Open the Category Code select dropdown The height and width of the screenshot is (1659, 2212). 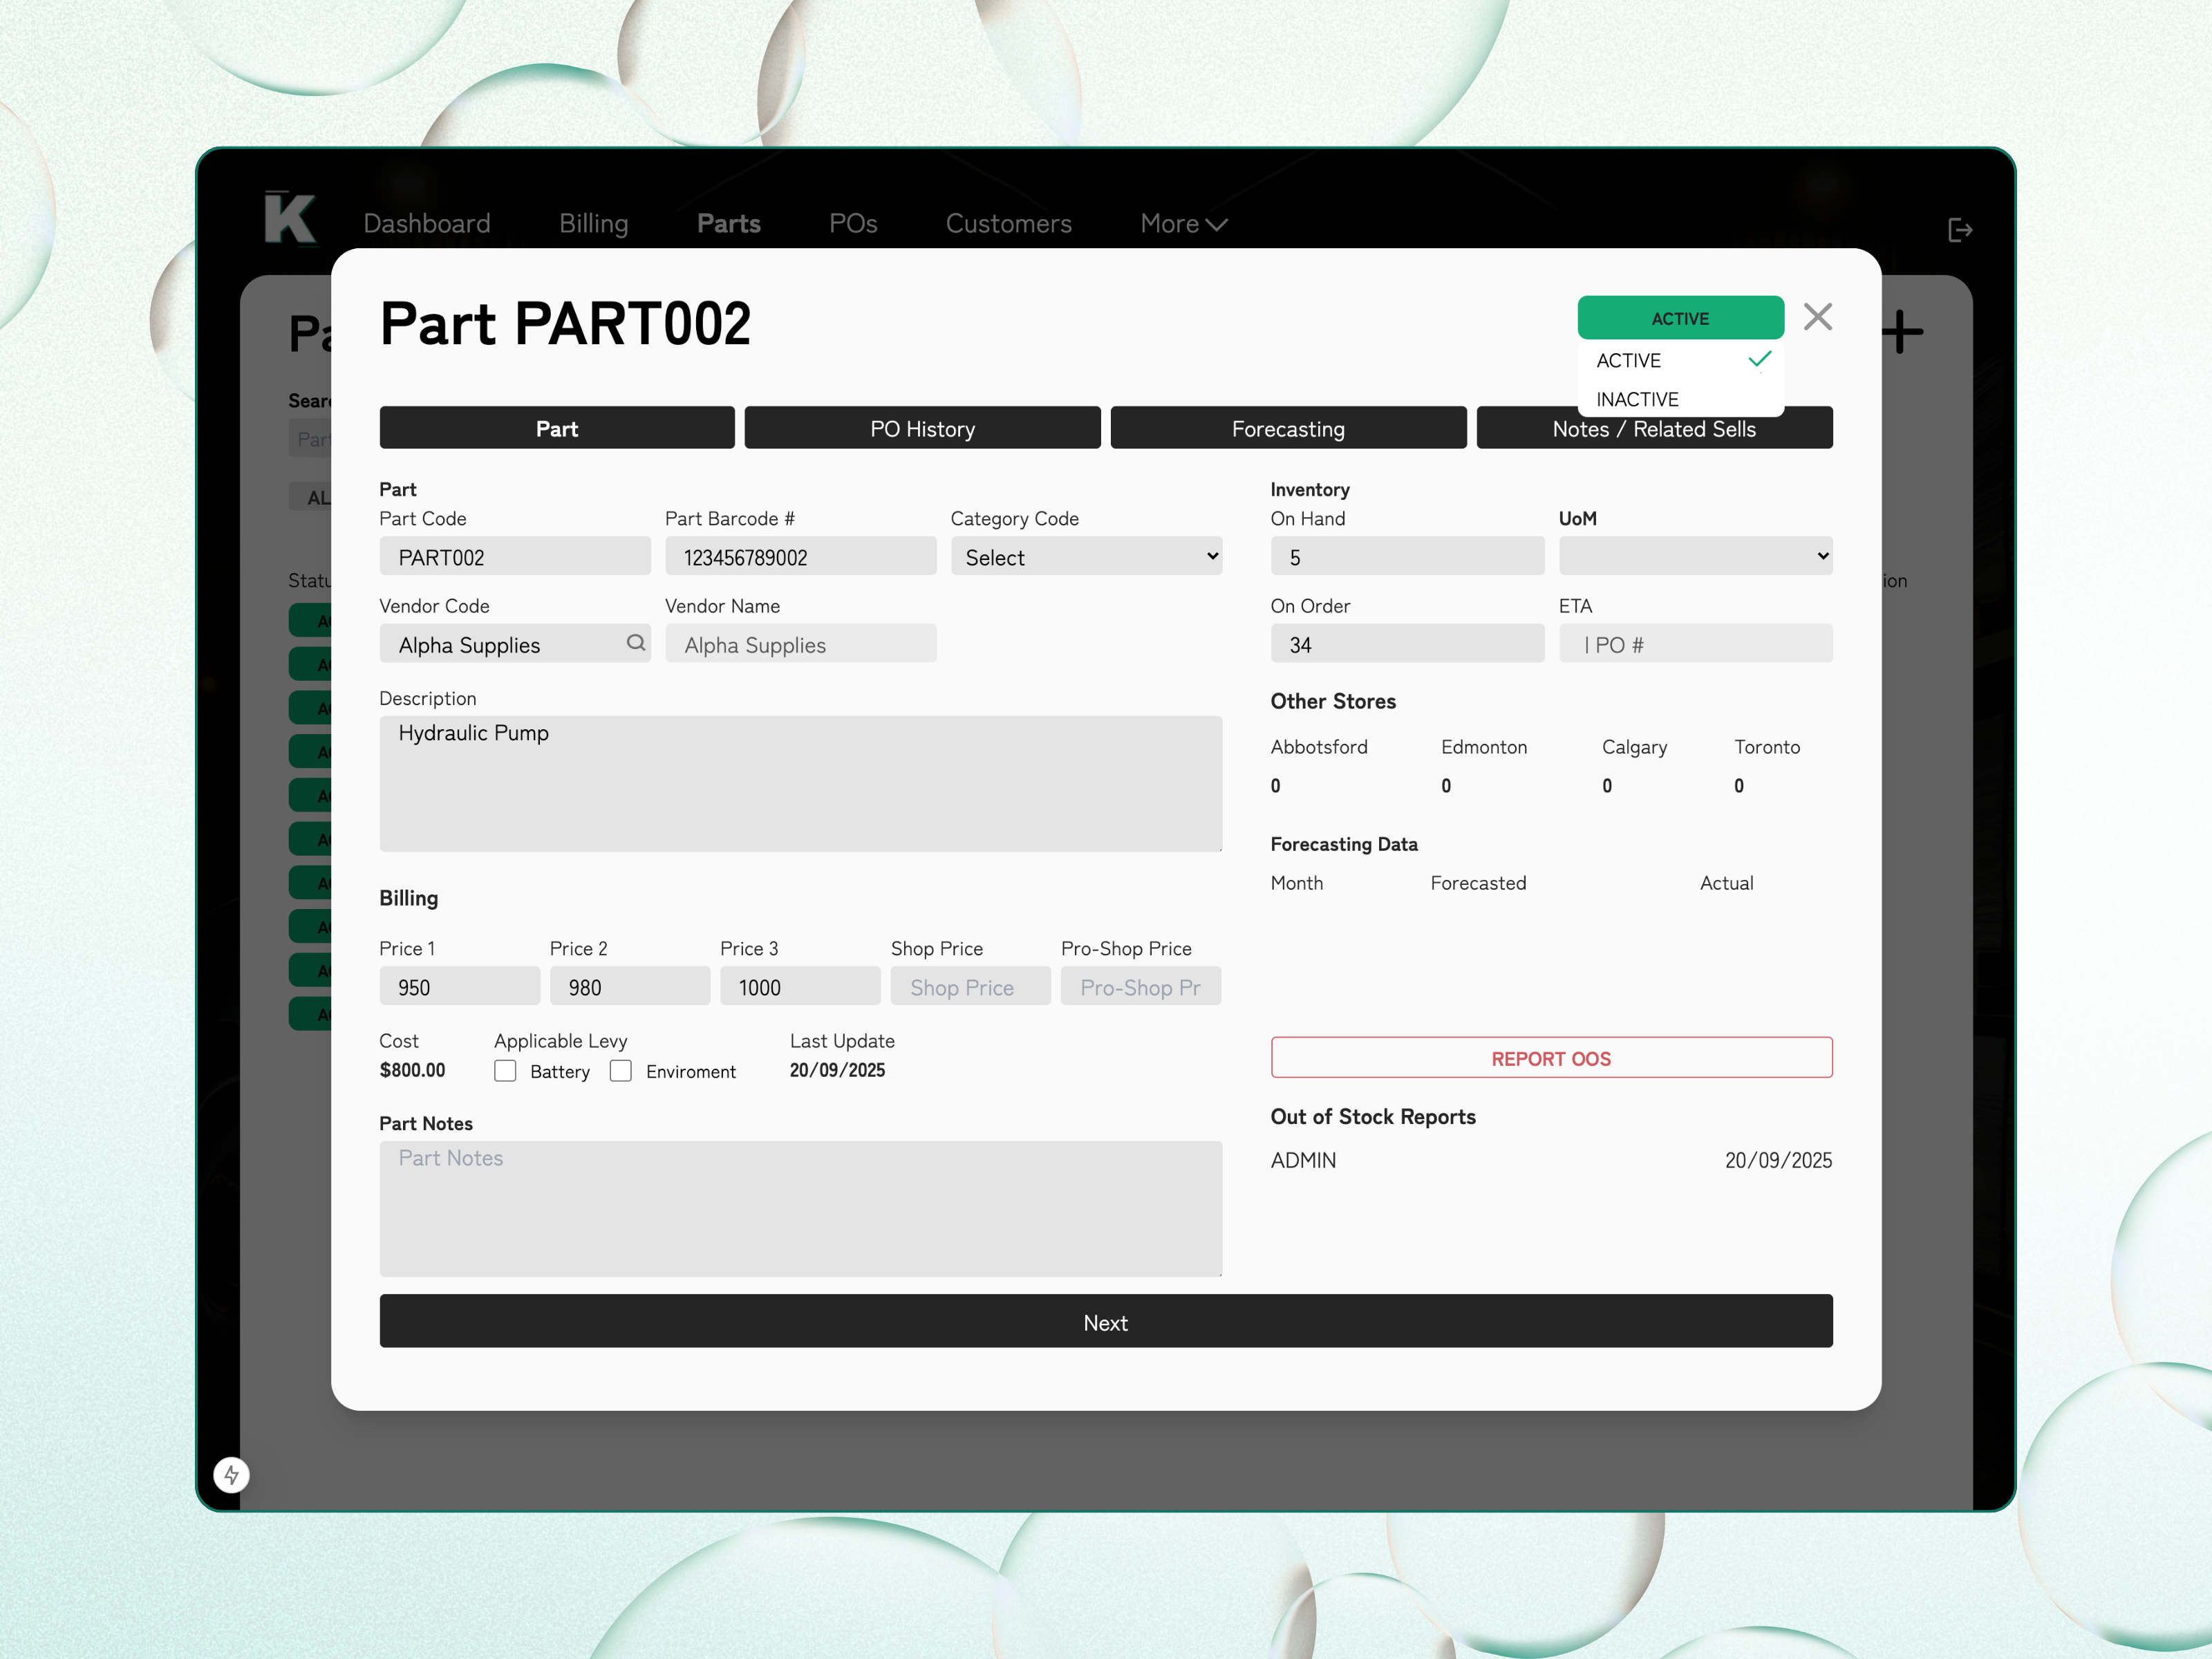[x=1086, y=557]
